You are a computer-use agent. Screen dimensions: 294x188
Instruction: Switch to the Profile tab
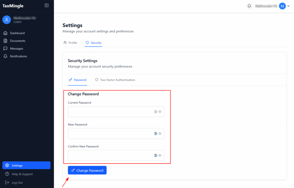[70, 43]
